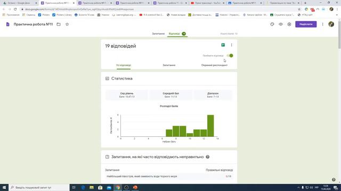Image resolution: width=341 pixels, height=191 pixels.
Task: Reload the page in browser
Action: pyautogui.click(x=15, y=10)
